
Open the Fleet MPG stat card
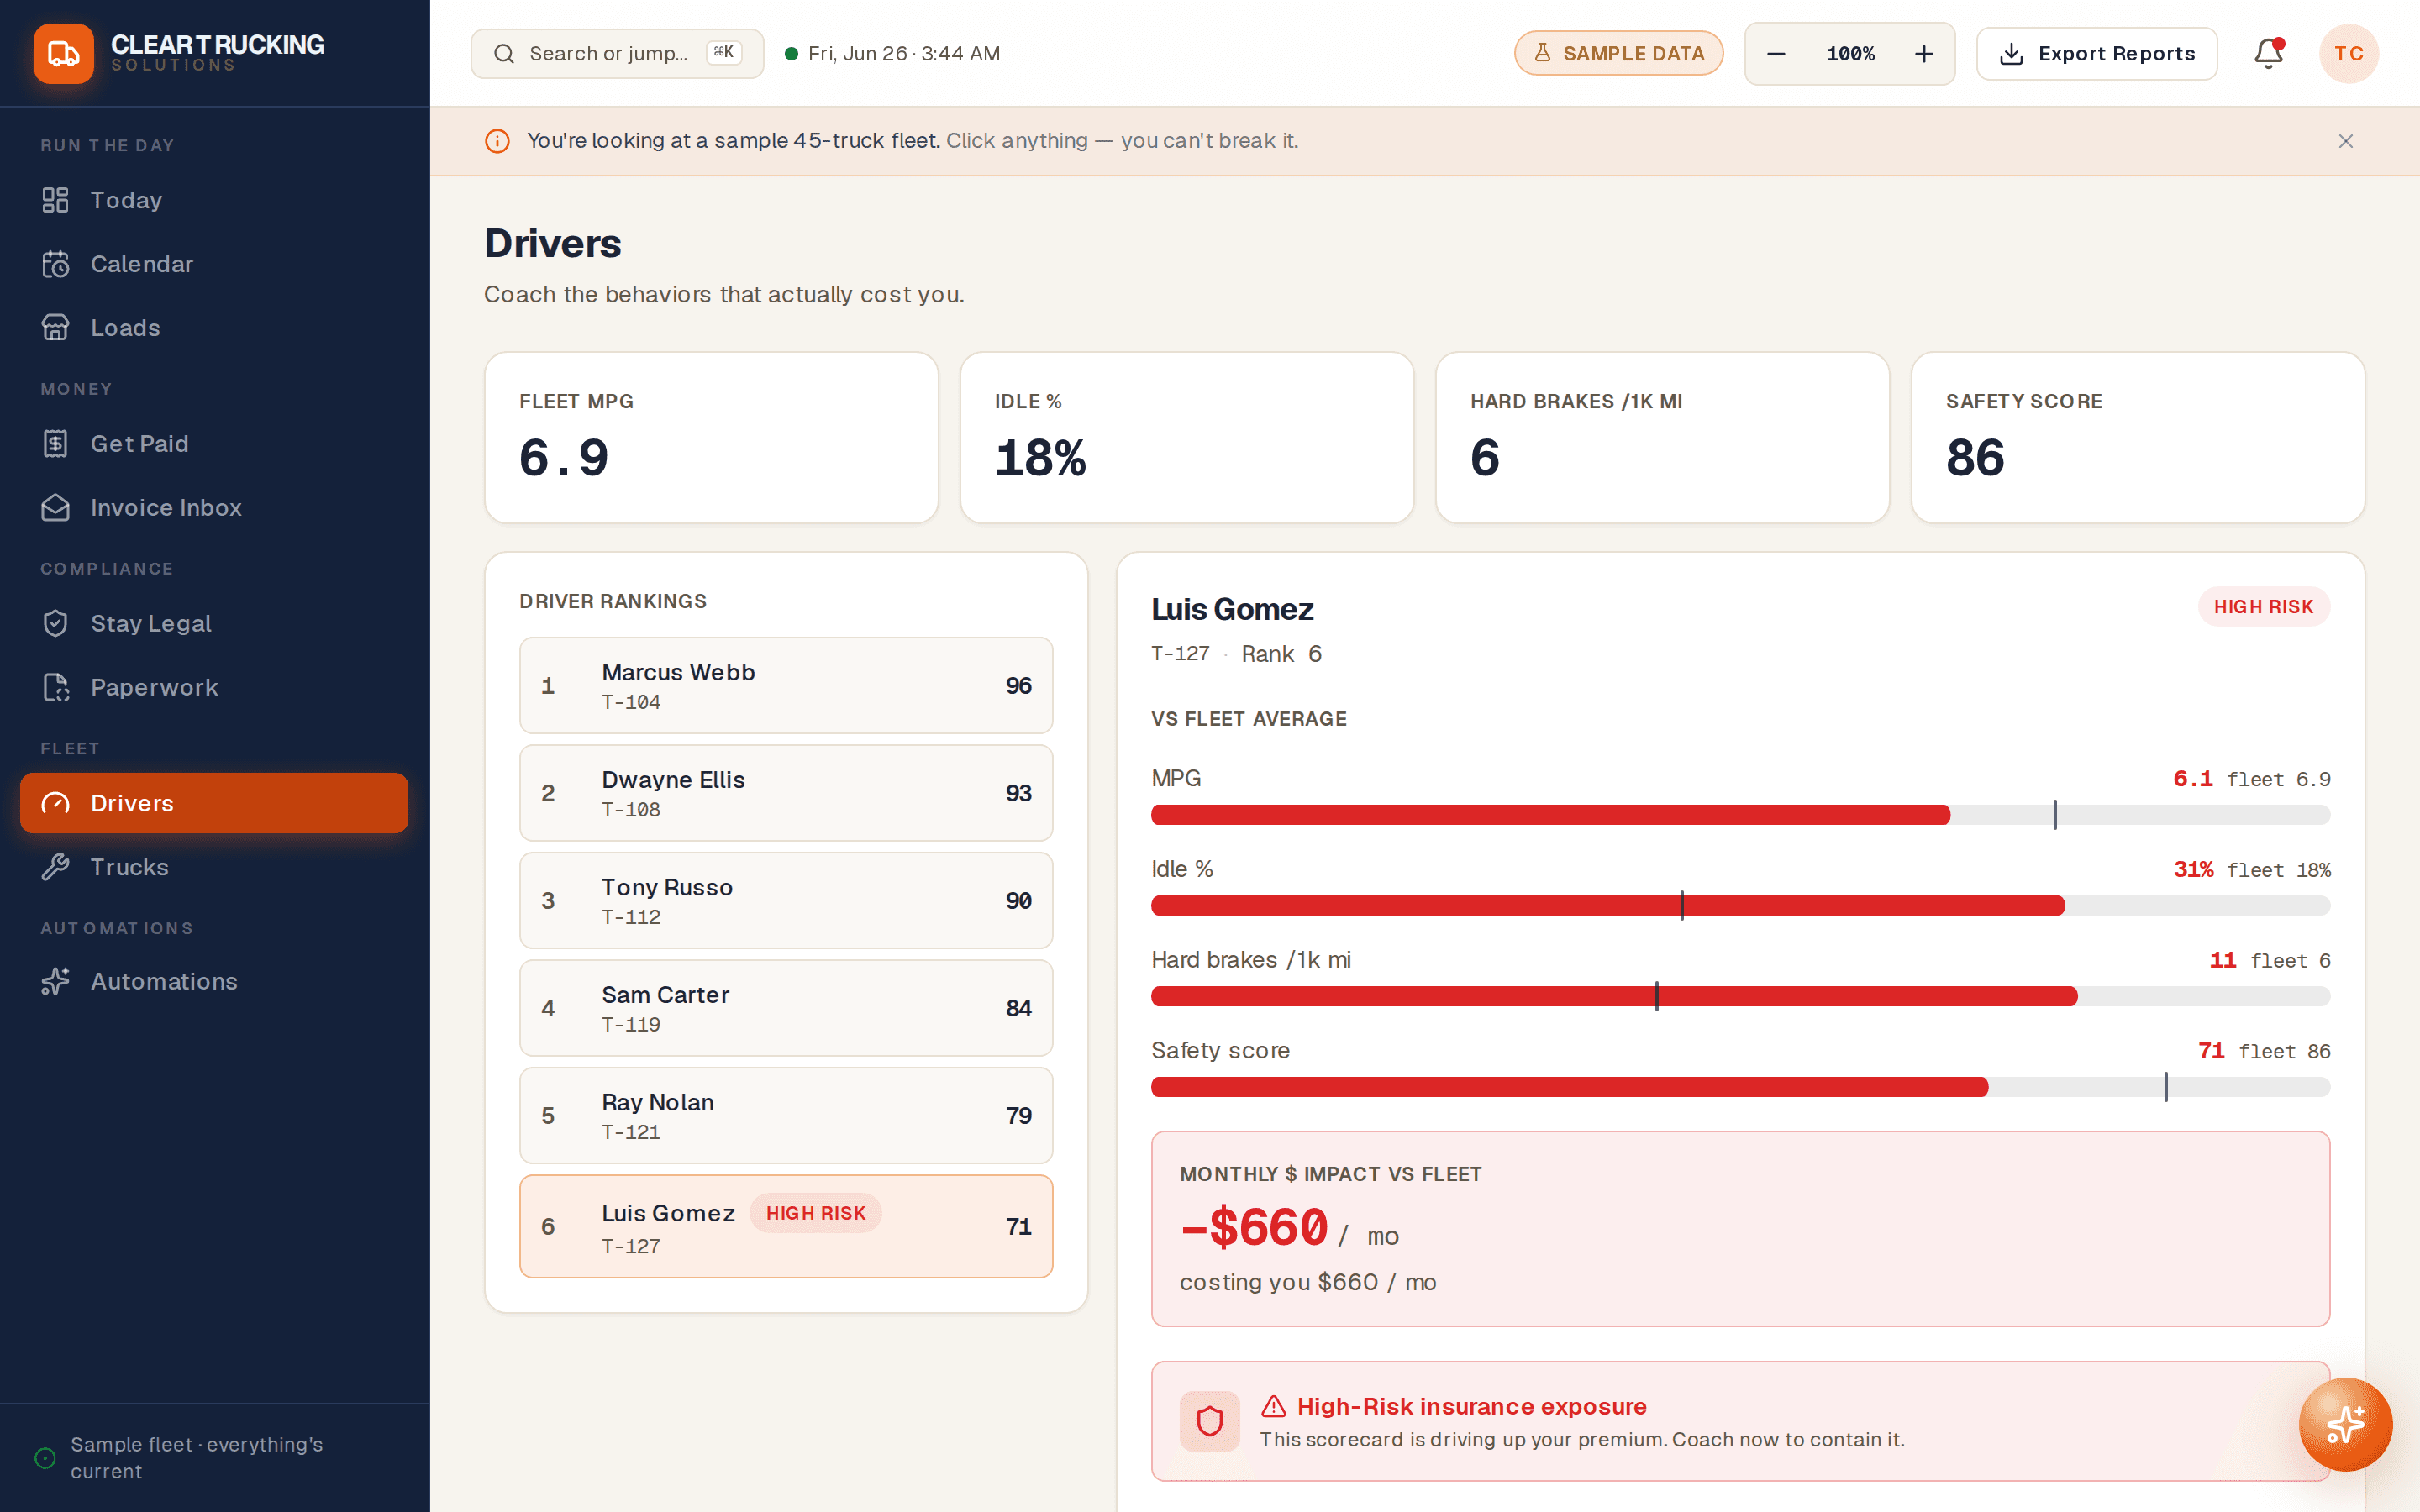pyautogui.click(x=711, y=437)
